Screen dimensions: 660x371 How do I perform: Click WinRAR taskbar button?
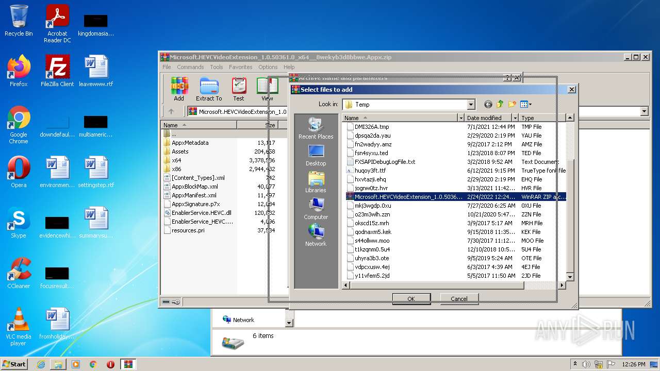click(x=128, y=364)
